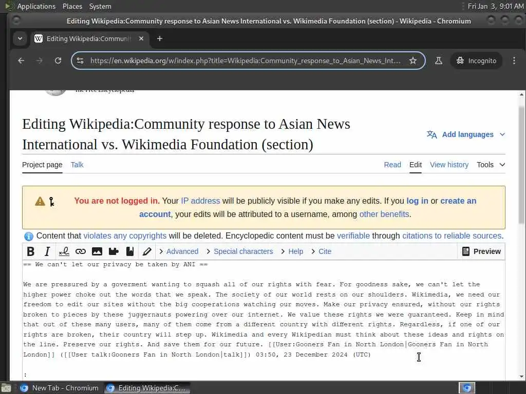
Task: Click the disabled forward arrow button
Action: [40, 61]
